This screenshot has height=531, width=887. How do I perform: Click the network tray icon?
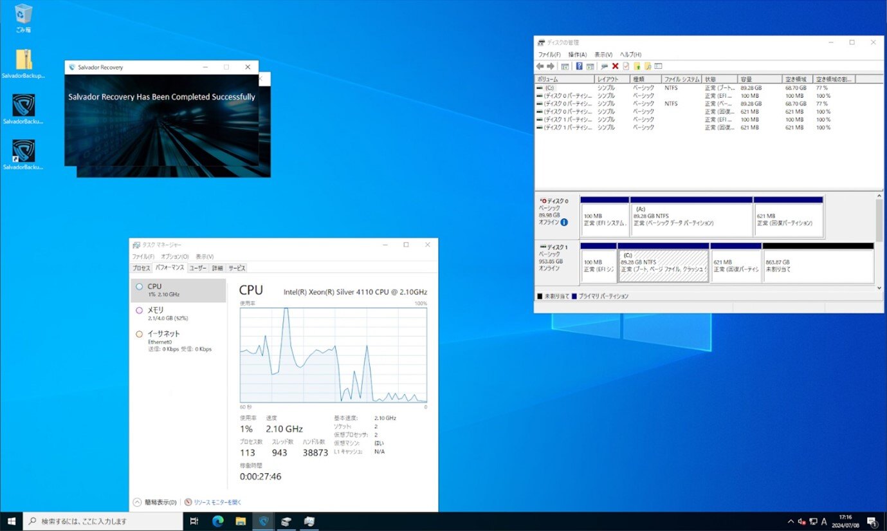pos(813,521)
